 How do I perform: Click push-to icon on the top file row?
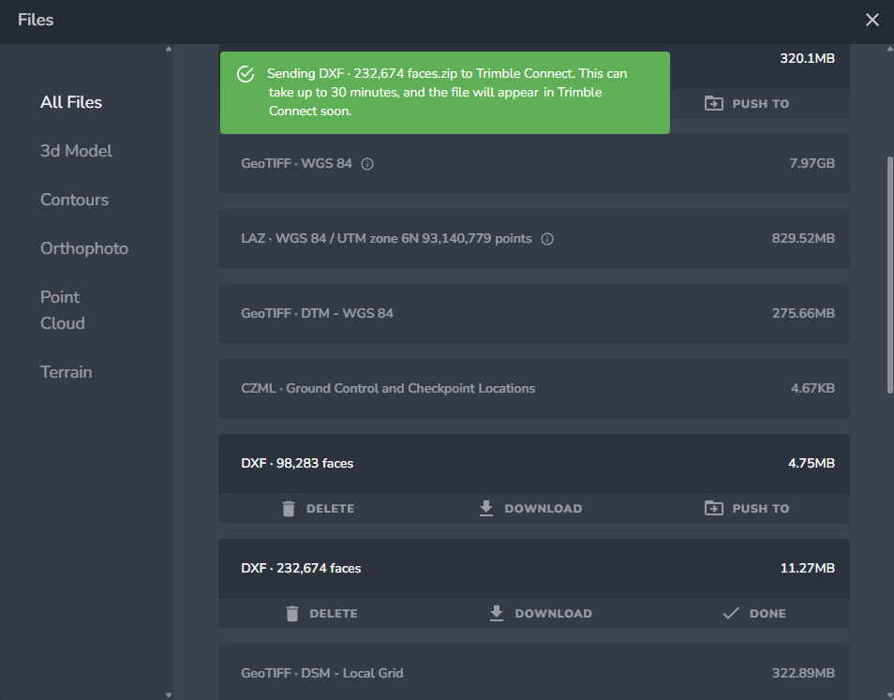(x=714, y=104)
